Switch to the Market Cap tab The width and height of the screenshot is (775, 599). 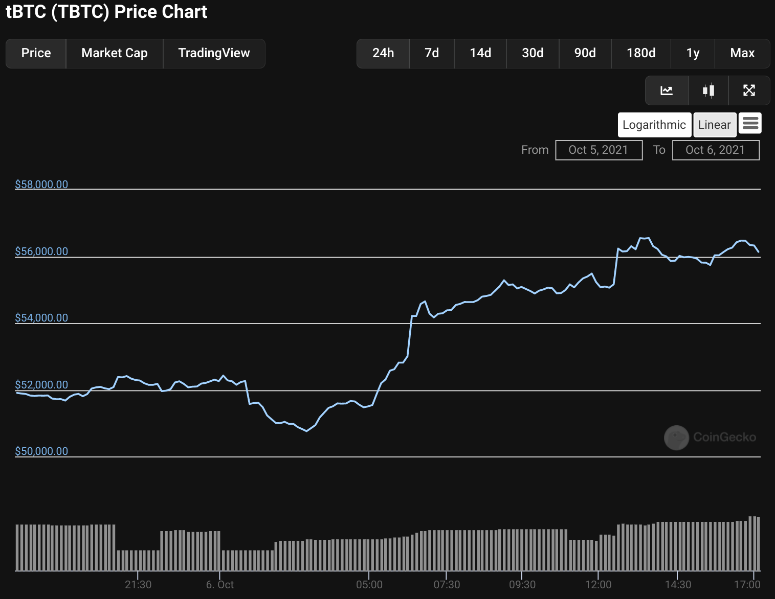(x=115, y=53)
